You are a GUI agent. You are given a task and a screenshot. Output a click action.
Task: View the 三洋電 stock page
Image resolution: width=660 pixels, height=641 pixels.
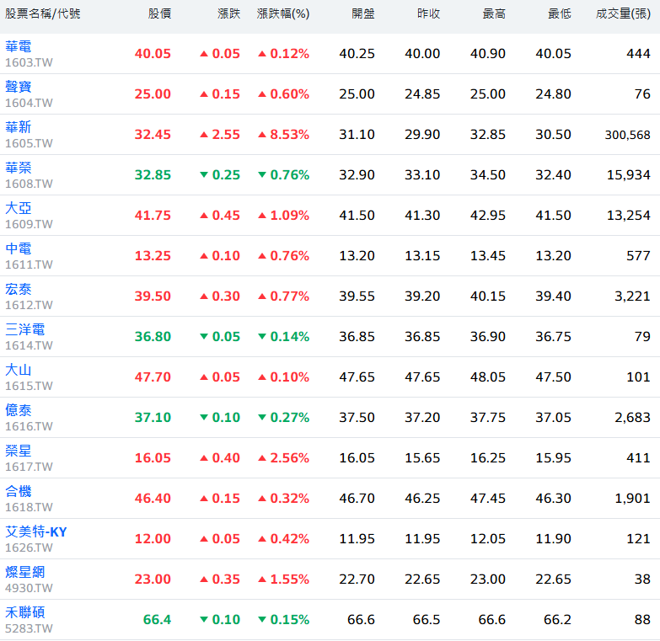pos(24,329)
